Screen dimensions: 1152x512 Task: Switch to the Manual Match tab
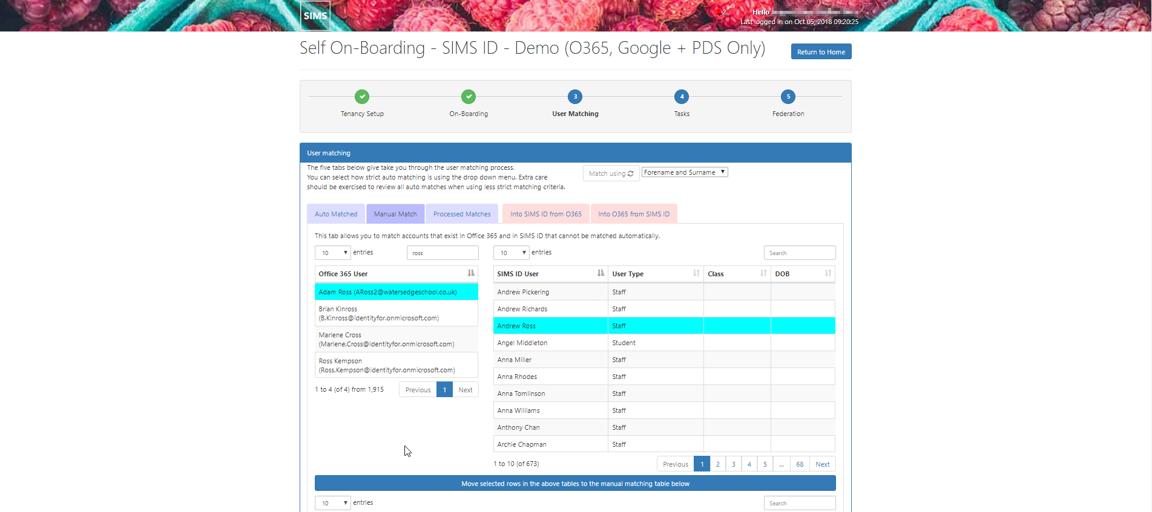click(395, 214)
